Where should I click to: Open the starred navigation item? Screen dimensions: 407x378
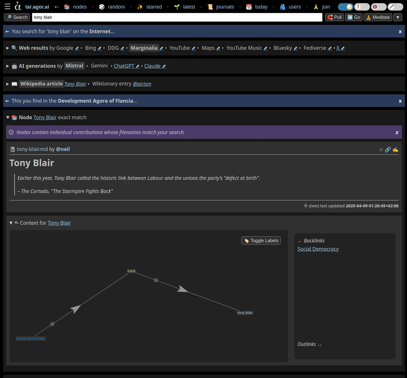coord(154,7)
